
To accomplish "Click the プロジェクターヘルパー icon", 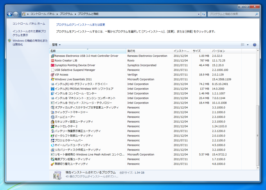I will point(52,140).
